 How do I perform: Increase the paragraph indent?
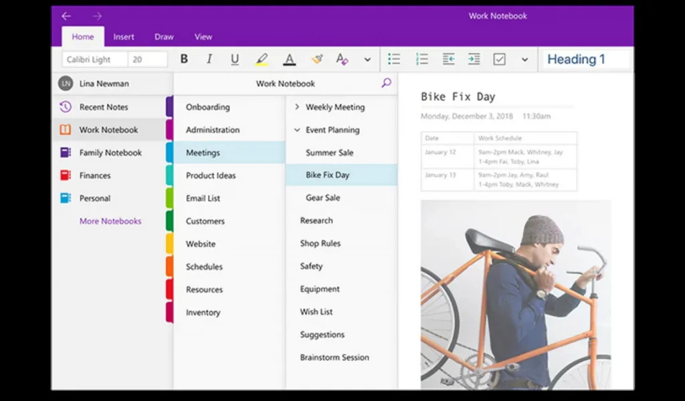coord(474,59)
